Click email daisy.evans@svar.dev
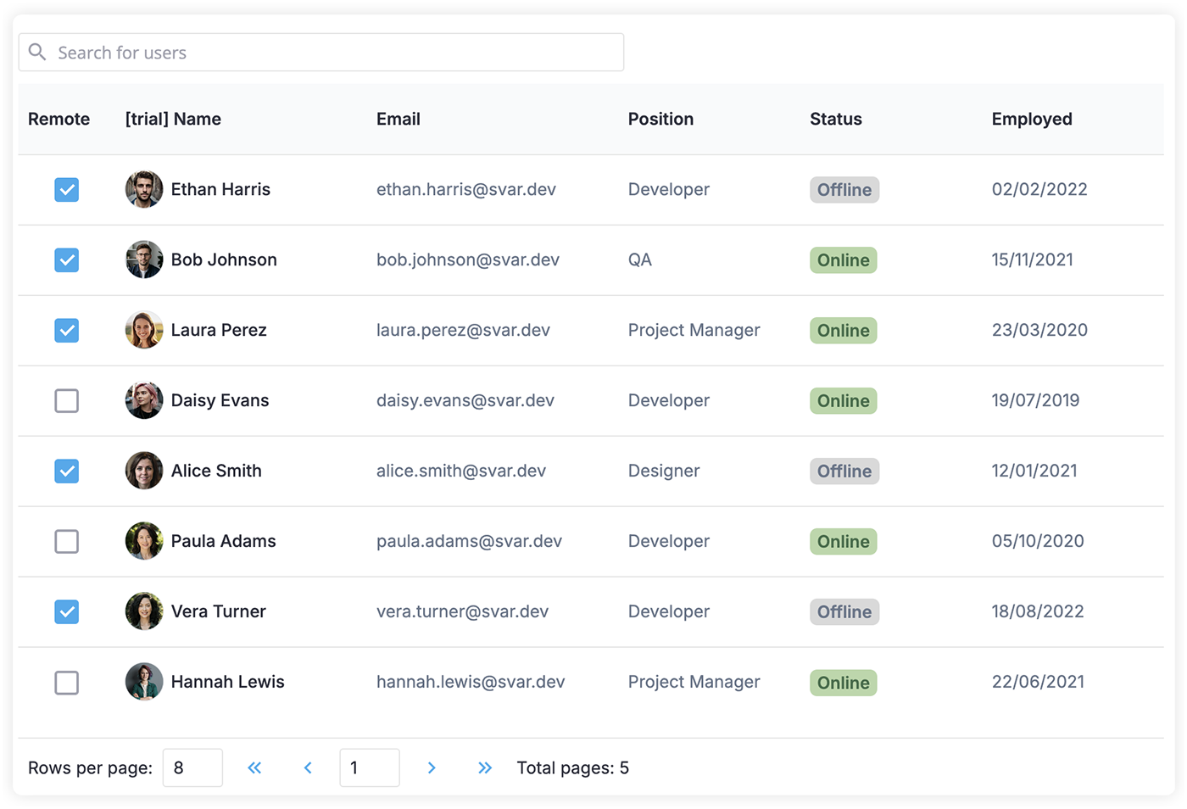The height and width of the screenshot is (809, 1187). tap(465, 400)
